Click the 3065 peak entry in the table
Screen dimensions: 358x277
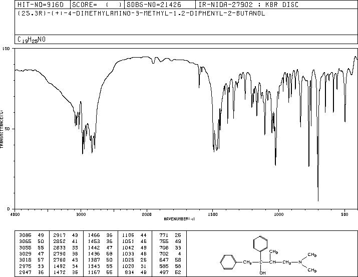(31, 241)
